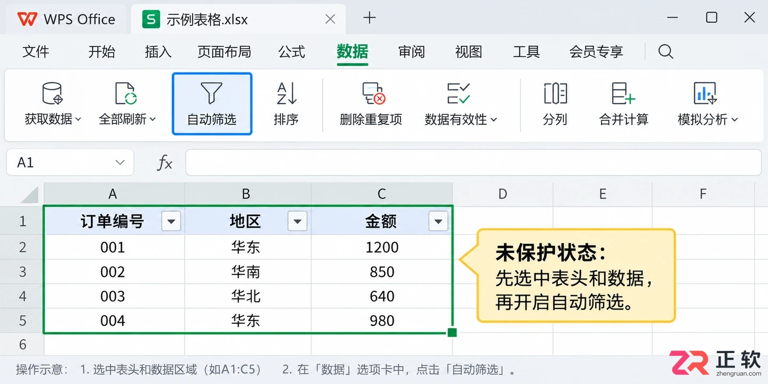
Task: Click the 数据有效性 validation icon
Action: tap(458, 93)
